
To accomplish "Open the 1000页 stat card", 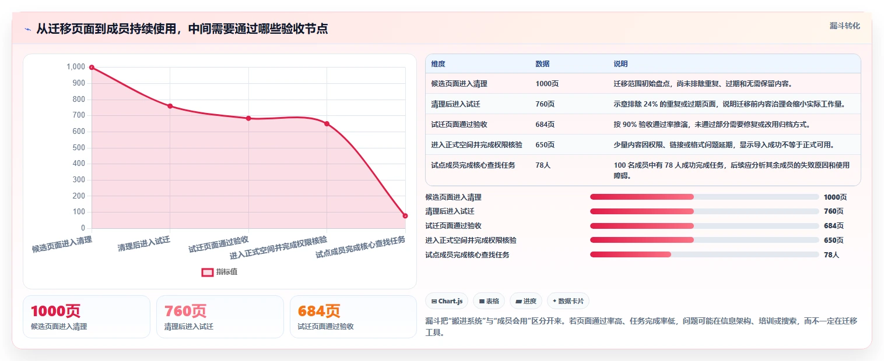I will click(x=86, y=317).
